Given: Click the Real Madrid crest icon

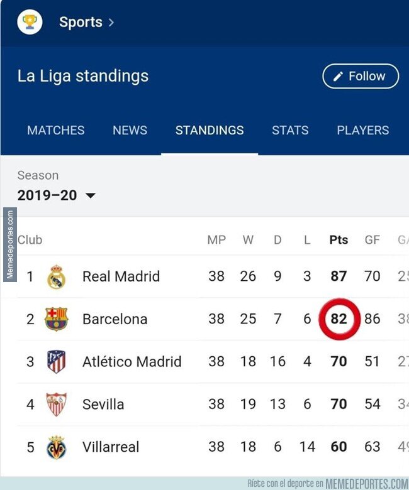Looking at the screenshot, I should click(56, 277).
